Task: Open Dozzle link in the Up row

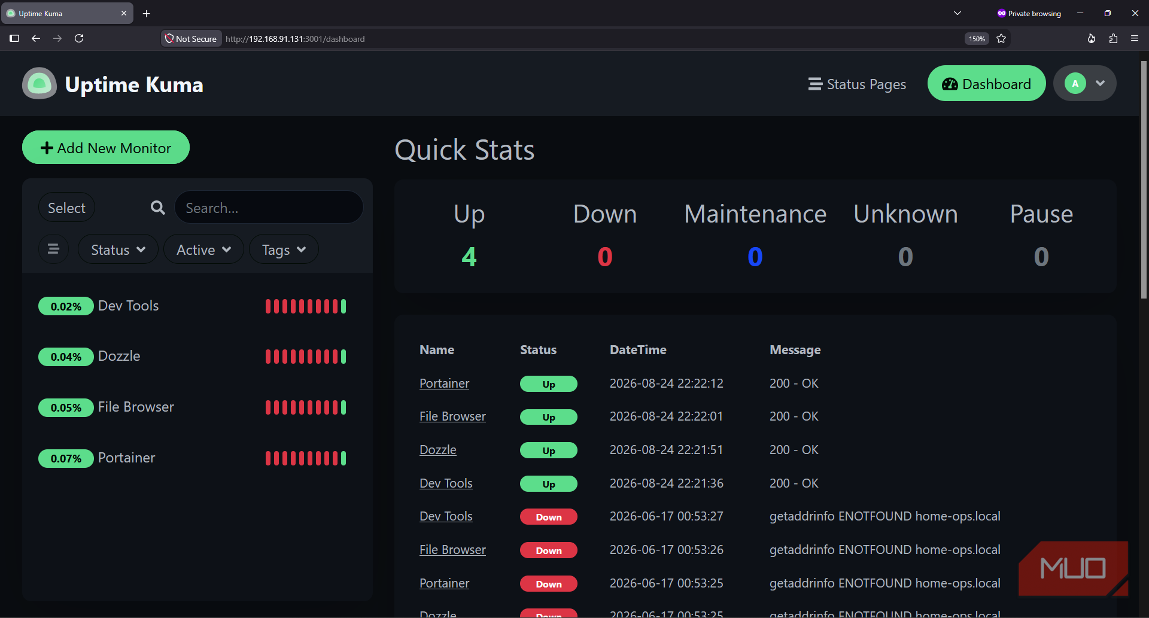Action: click(437, 450)
